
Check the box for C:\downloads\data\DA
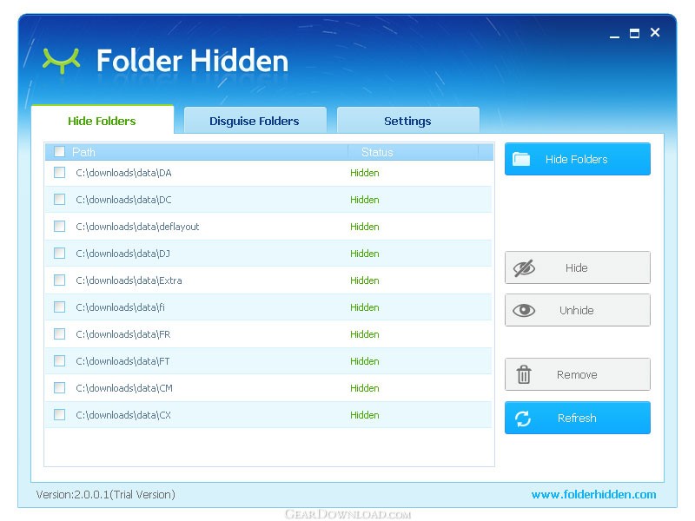click(x=59, y=172)
